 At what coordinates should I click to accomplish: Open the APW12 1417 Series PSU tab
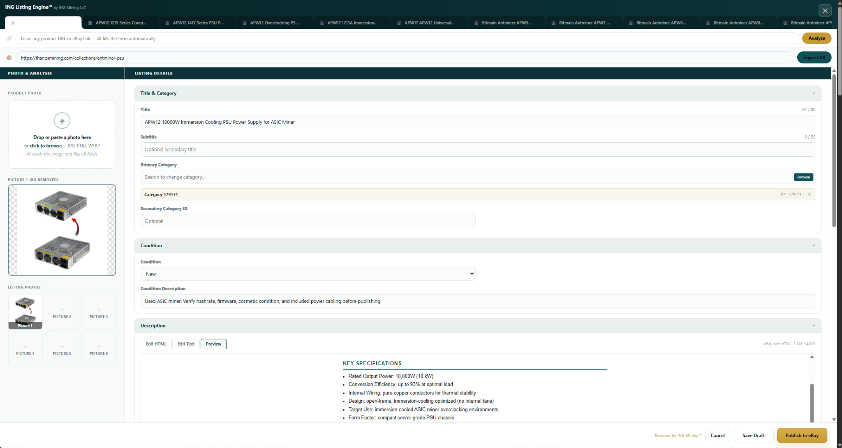[198, 23]
